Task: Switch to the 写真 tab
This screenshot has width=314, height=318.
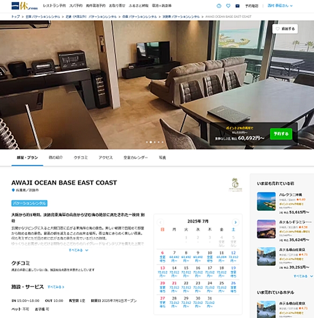Action: (x=162, y=157)
